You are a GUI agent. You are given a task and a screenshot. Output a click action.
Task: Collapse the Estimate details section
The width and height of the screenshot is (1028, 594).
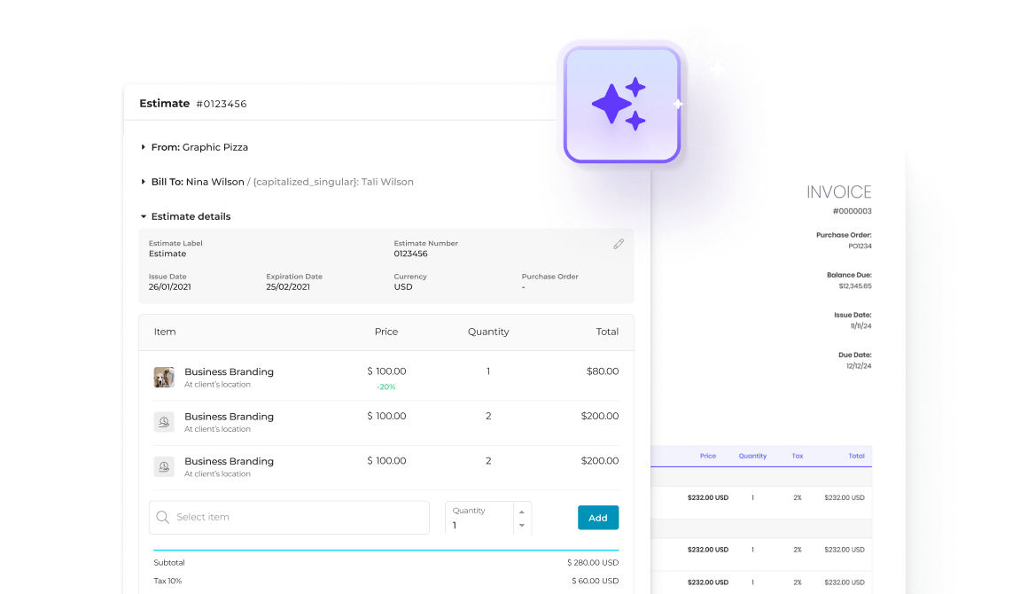144,216
